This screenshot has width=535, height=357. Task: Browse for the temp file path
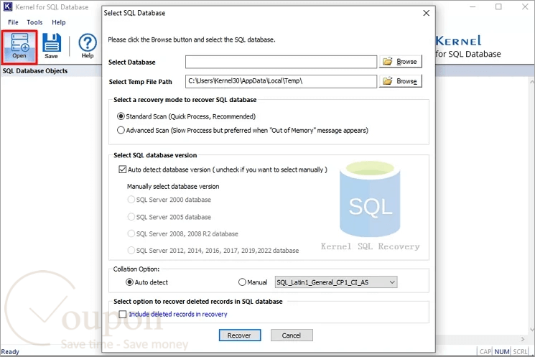coord(401,81)
